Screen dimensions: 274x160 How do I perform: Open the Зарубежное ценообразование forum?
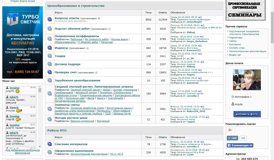(x=77, y=80)
